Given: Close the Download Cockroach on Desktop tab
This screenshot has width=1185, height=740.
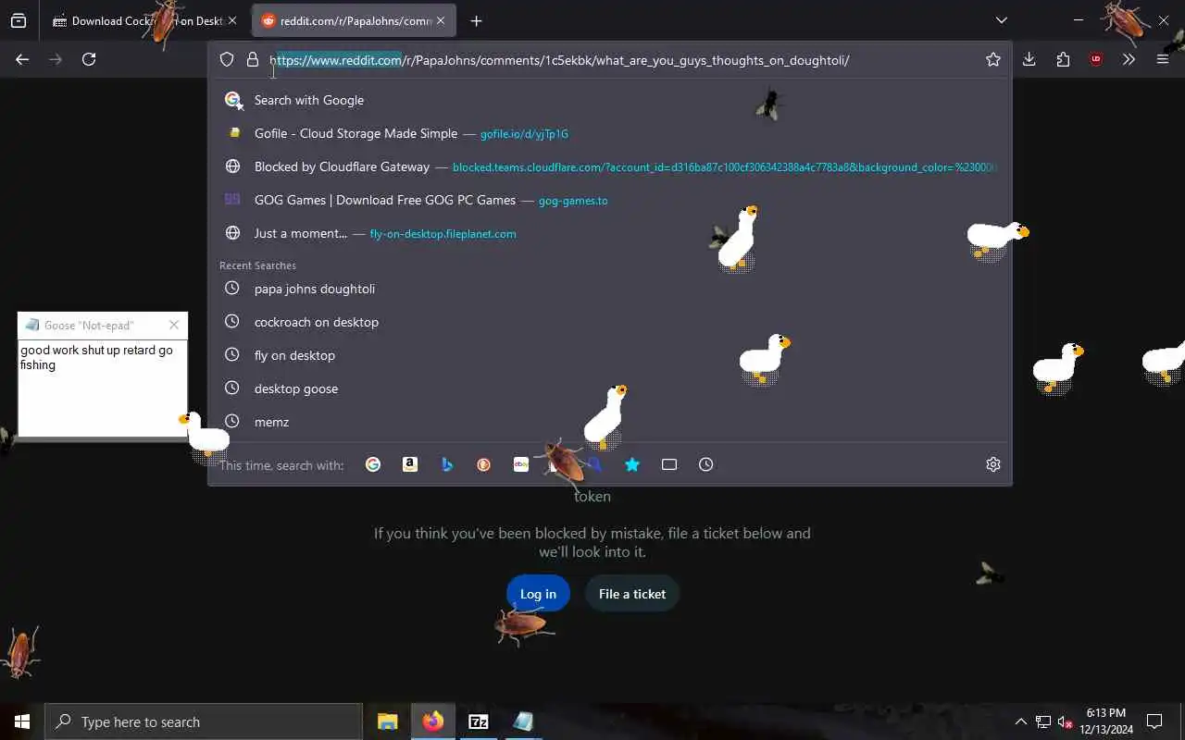Looking at the screenshot, I should click(232, 20).
